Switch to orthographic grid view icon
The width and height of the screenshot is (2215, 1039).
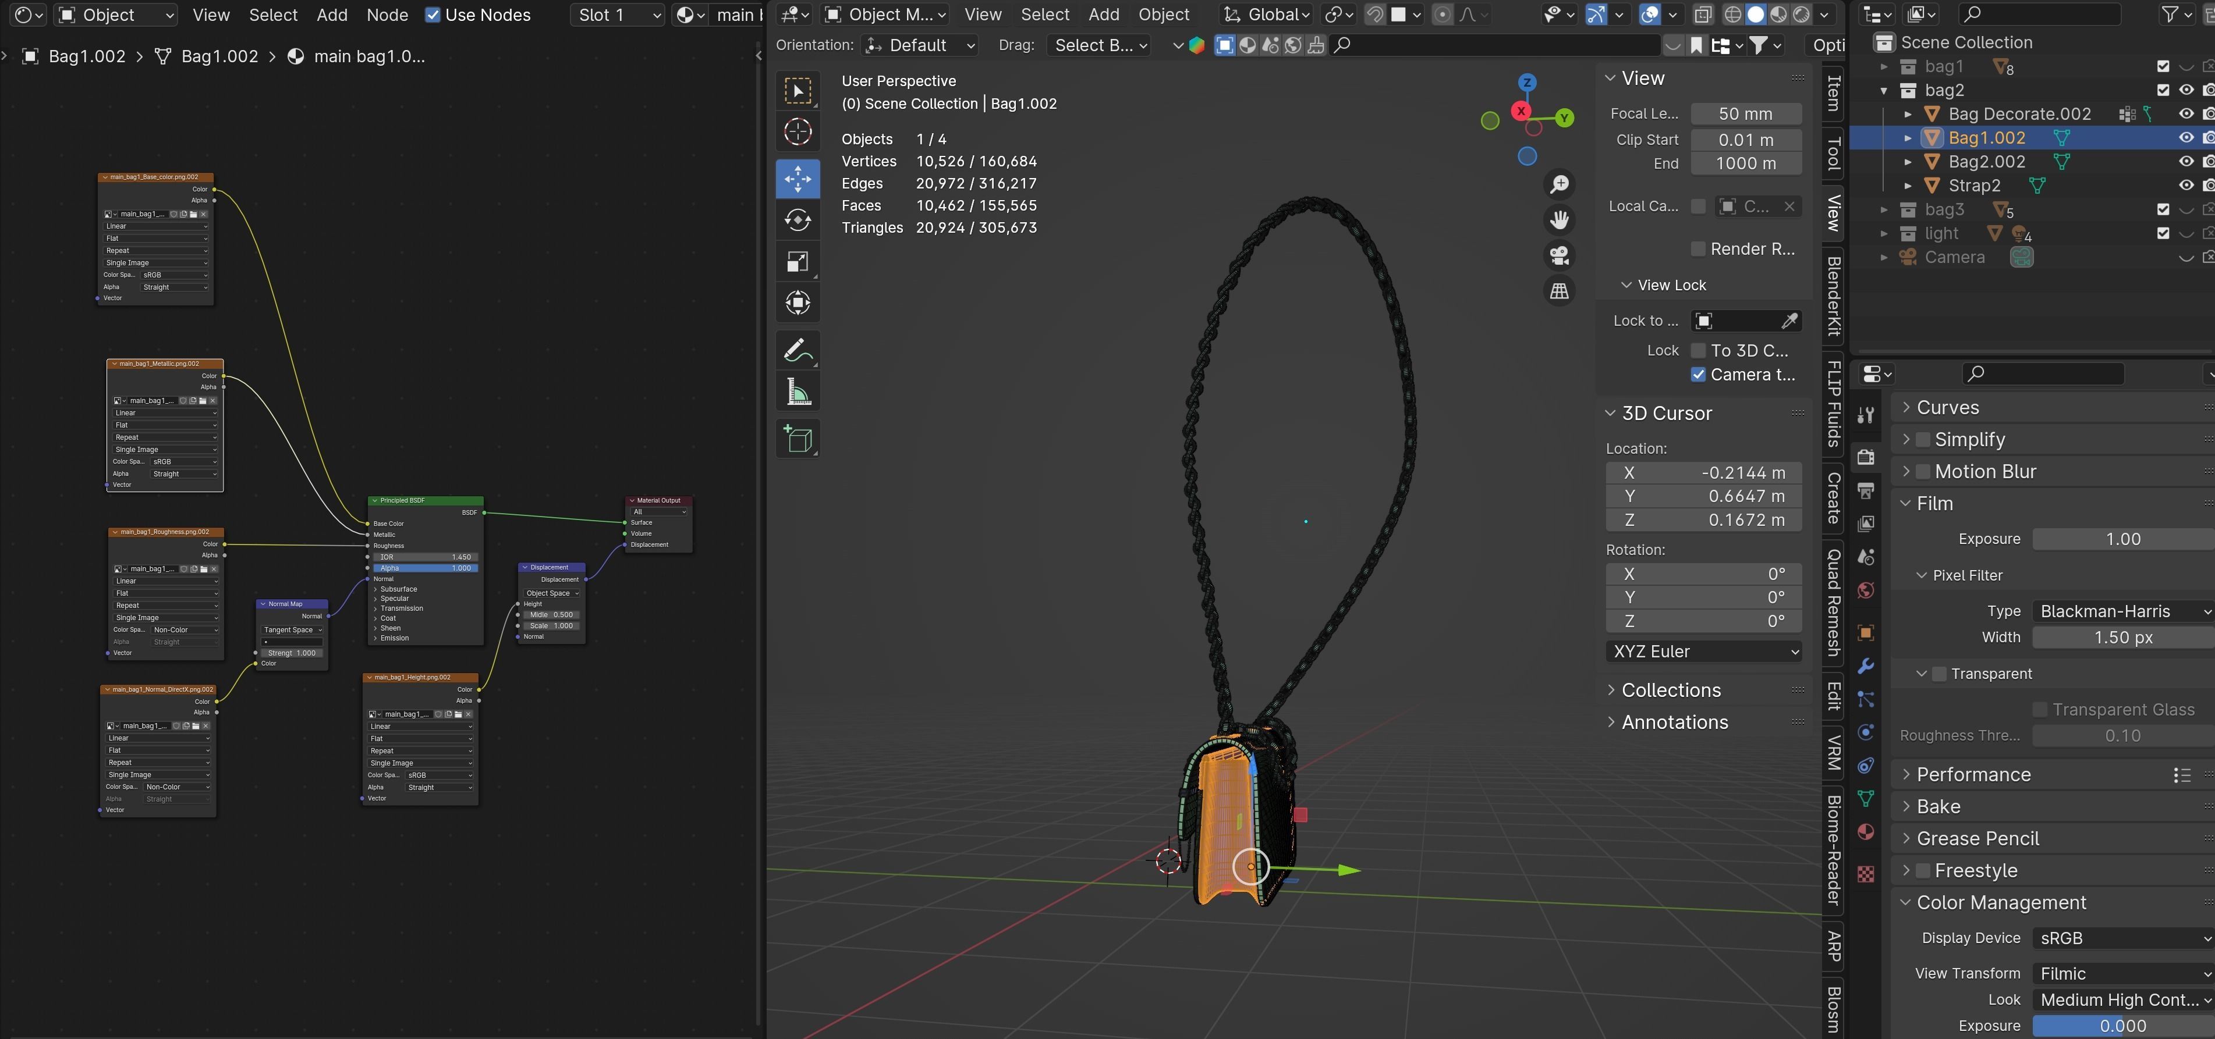point(1559,290)
